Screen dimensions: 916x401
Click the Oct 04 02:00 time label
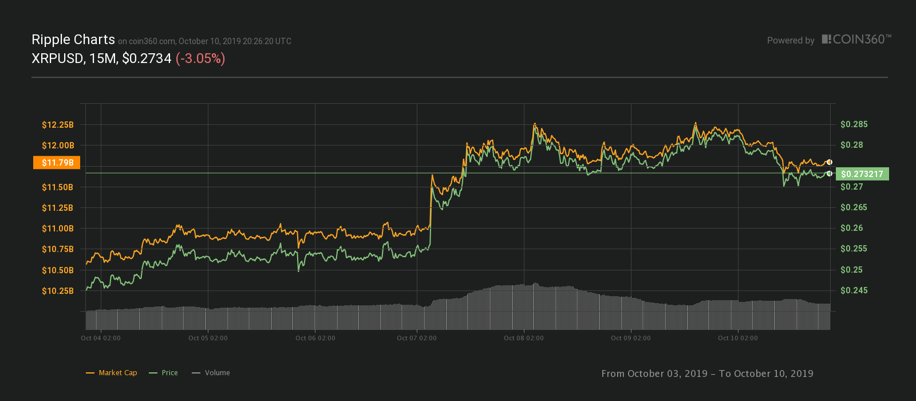click(101, 338)
